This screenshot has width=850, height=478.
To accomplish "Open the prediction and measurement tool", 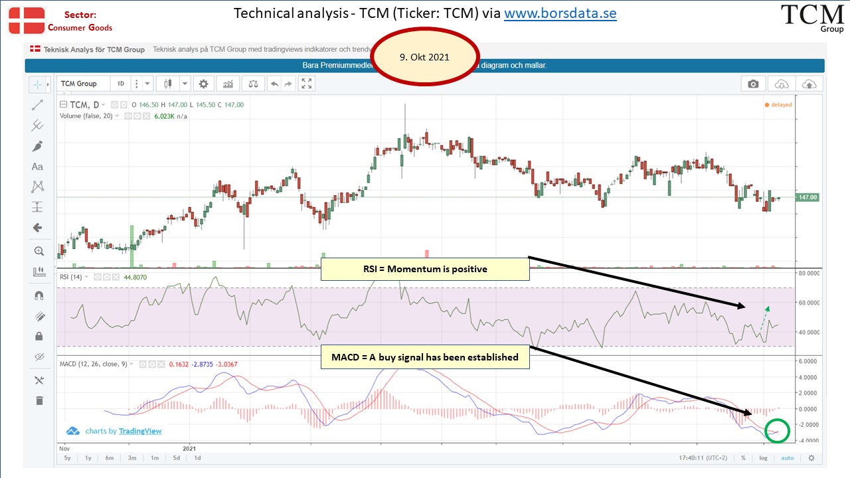I will click(38, 206).
